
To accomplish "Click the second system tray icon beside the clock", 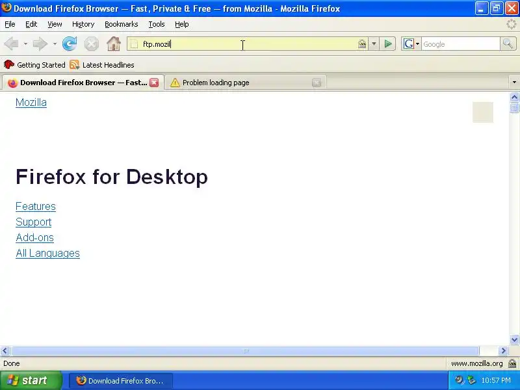I will click(x=471, y=380).
